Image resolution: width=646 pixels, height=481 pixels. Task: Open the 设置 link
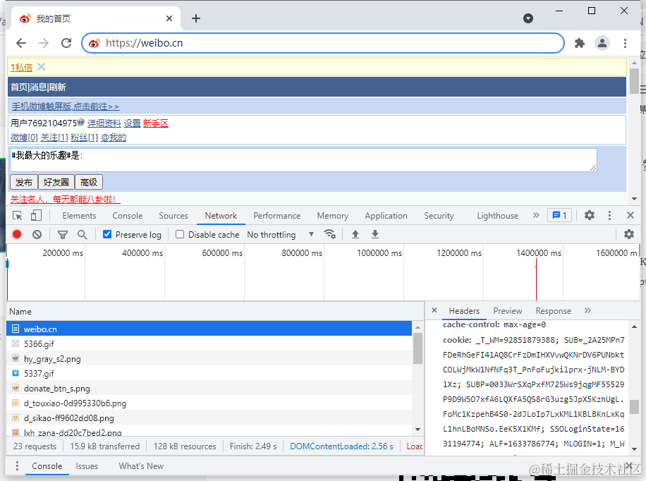click(133, 123)
